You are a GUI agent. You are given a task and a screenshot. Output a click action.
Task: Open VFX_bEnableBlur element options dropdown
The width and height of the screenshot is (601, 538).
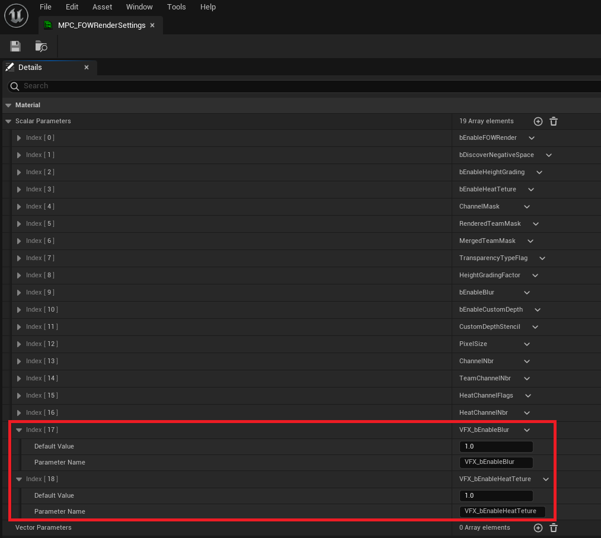tap(527, 430)
